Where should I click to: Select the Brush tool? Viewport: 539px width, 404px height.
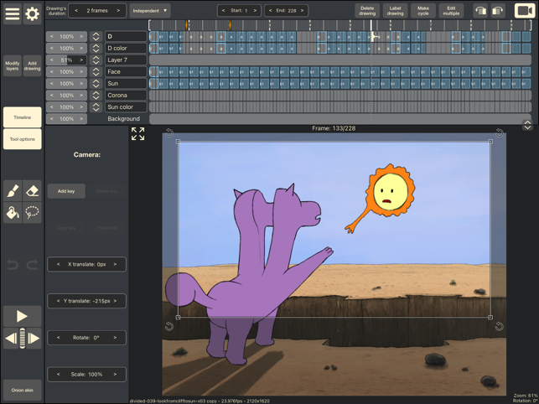[13, 190]
